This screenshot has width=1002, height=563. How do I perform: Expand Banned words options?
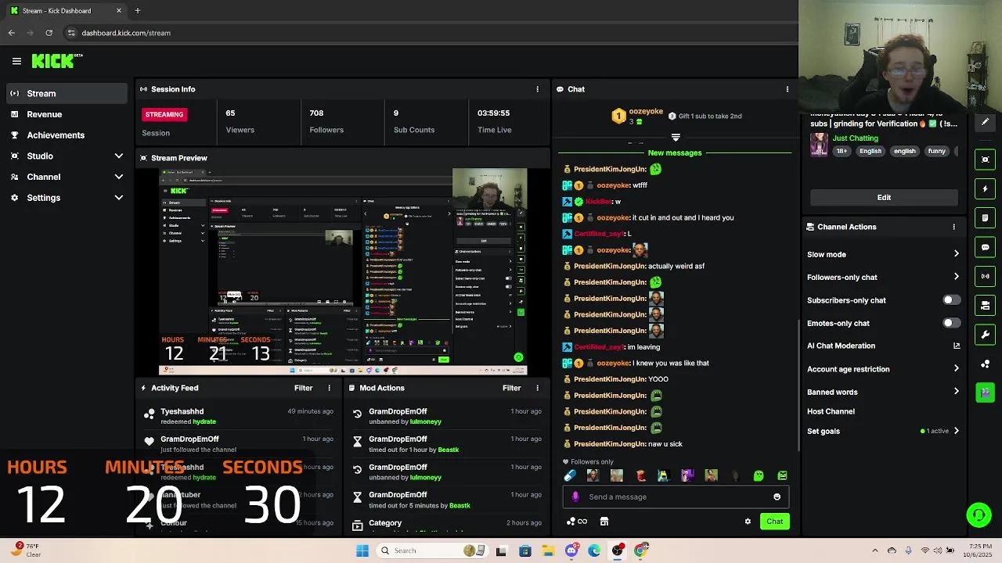(x=956, y=392)
